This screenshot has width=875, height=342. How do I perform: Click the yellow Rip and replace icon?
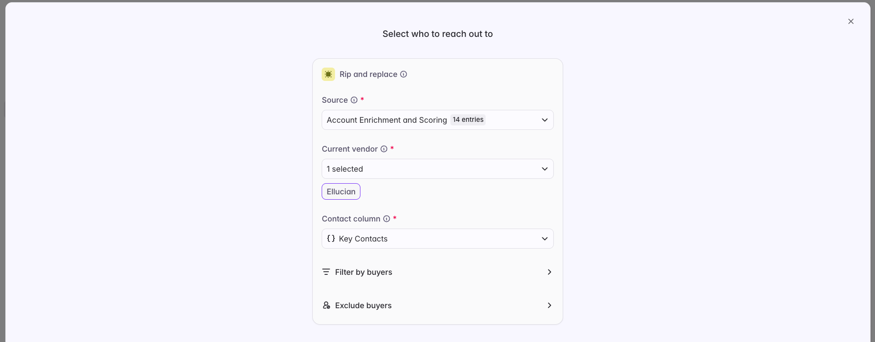coord(328,74)
